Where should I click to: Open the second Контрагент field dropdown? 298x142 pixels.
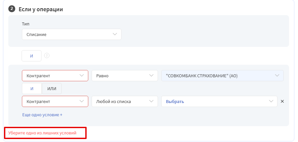coord(55,101)
